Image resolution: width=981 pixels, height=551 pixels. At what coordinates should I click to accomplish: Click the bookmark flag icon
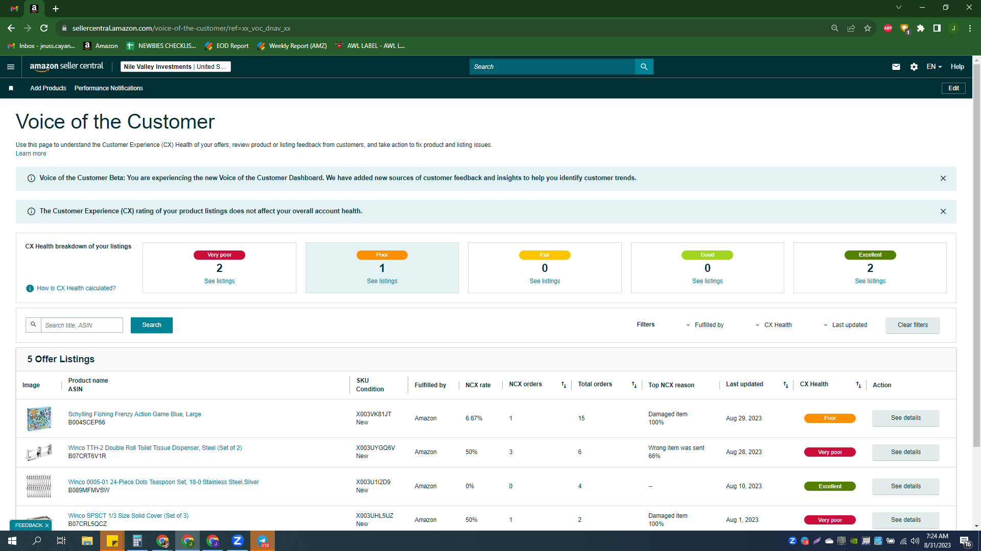pyautogui.click(x=11, y=88)
